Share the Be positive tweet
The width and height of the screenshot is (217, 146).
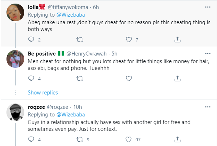(177, 78)
